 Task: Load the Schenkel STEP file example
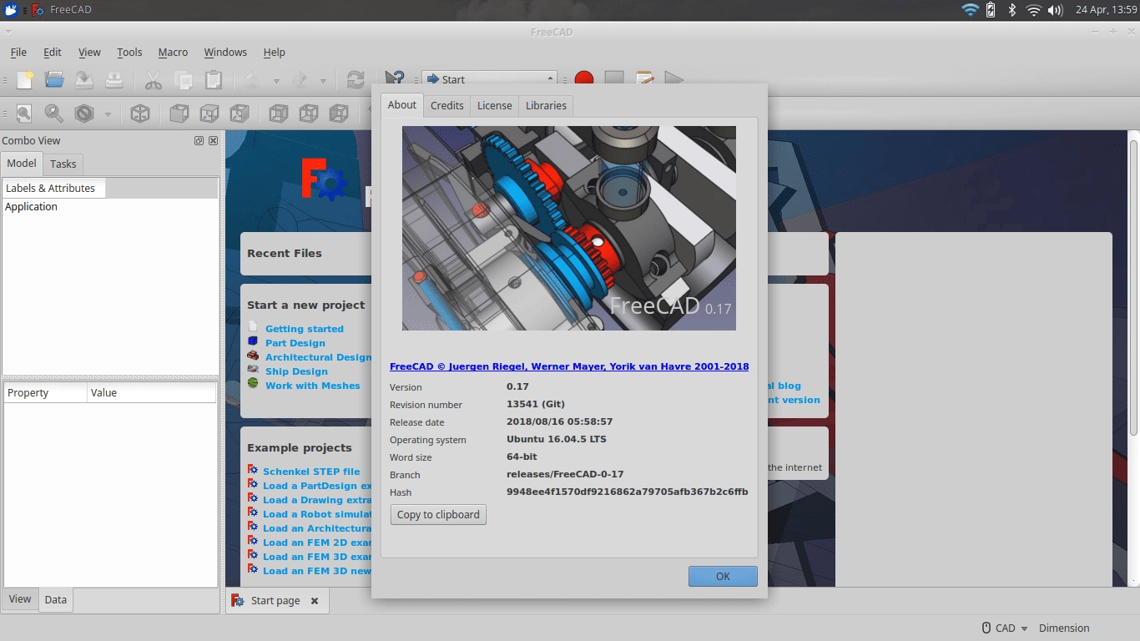[311, 472]
